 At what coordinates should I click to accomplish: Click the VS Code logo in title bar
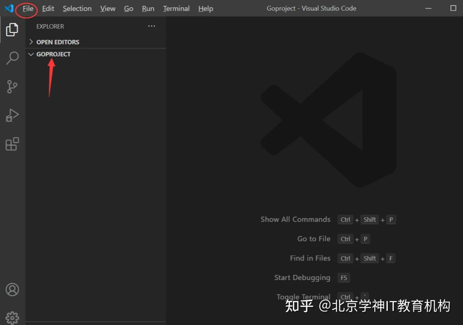[x=9, y=8]
